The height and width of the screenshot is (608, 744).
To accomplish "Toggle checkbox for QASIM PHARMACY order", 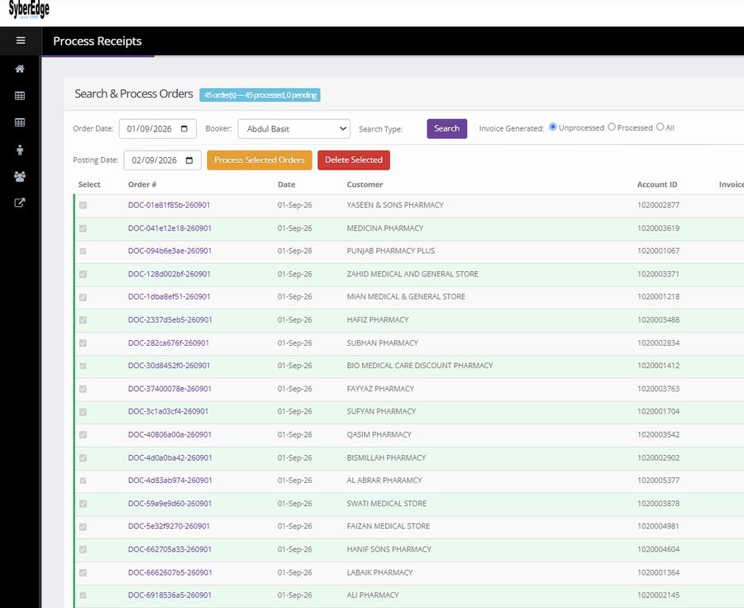I will click(x=83, y=435).
